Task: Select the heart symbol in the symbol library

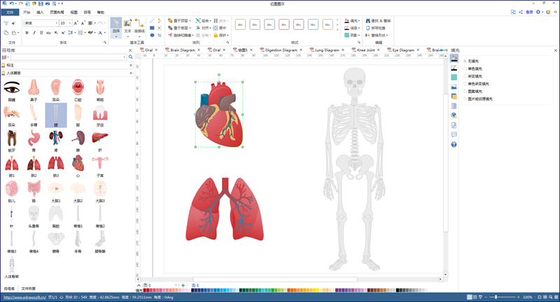Action: [x=78, y=164]
